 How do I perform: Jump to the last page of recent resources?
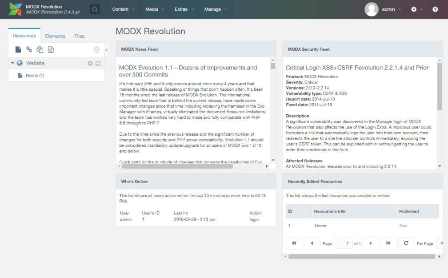388,243
